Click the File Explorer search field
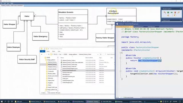183x103 pixels. (110, 54)
